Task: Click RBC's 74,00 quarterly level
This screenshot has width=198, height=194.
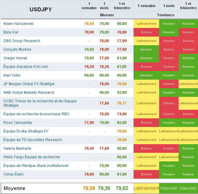Action: coord(122,114)
